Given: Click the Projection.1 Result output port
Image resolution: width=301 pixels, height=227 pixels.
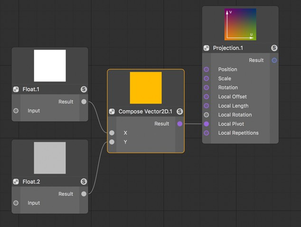Looking at the screenshot, I should pyautogui.click(x=274, y=60).
